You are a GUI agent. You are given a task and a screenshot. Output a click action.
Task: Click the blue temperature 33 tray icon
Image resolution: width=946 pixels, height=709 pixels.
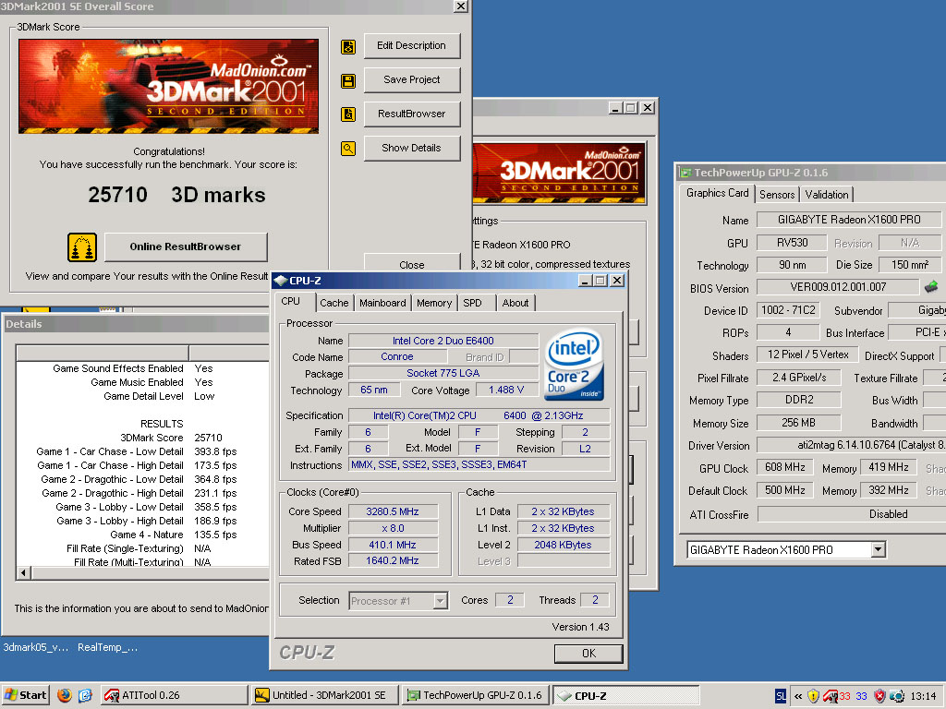(861, 696)
